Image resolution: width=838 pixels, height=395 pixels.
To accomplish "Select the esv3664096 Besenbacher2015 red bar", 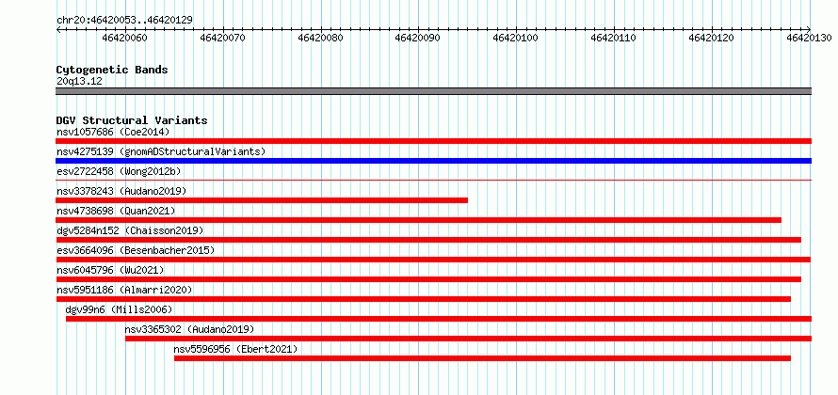I will coord(433,260).
